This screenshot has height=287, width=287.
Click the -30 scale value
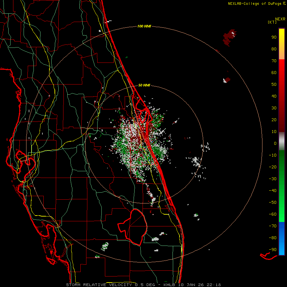click(x=273, y=179)
